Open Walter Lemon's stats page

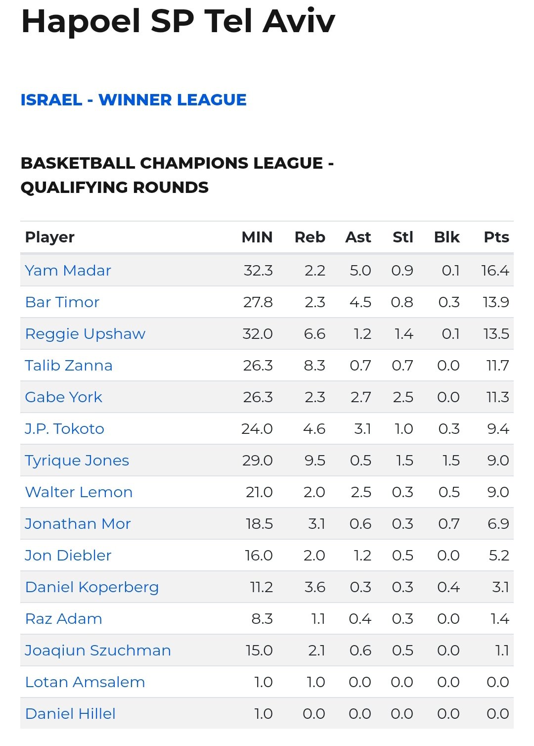(79, 492)
